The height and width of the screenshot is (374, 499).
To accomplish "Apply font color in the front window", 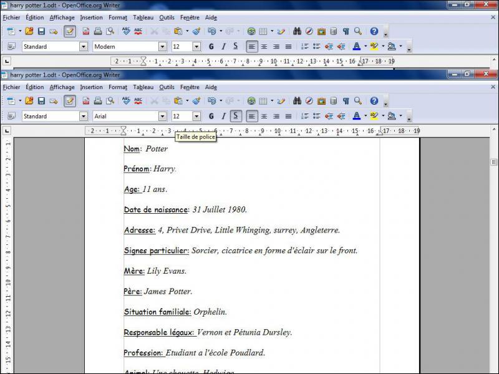I will coord(357,116).
